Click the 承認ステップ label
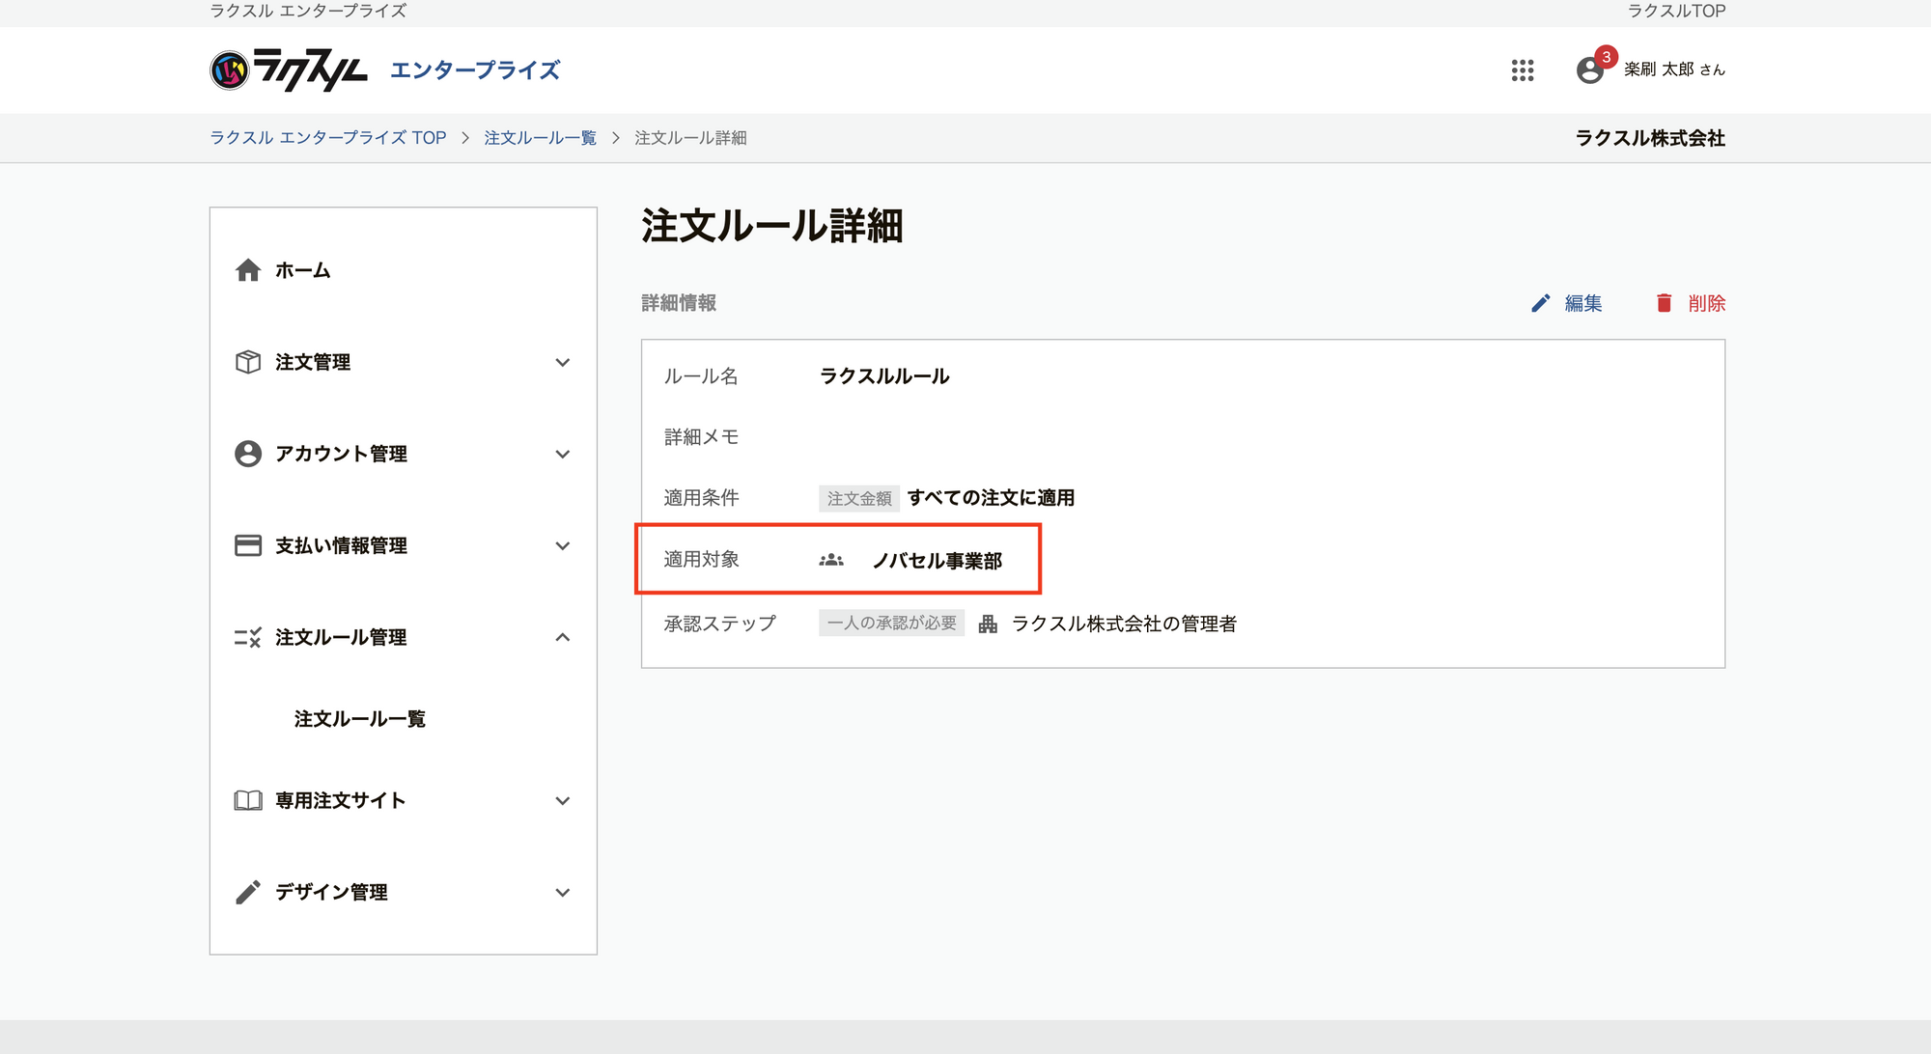The width and height of the screenshot is (1931, 1054). click(720, 624)
